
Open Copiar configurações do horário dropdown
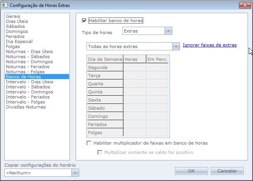[75, 173]
